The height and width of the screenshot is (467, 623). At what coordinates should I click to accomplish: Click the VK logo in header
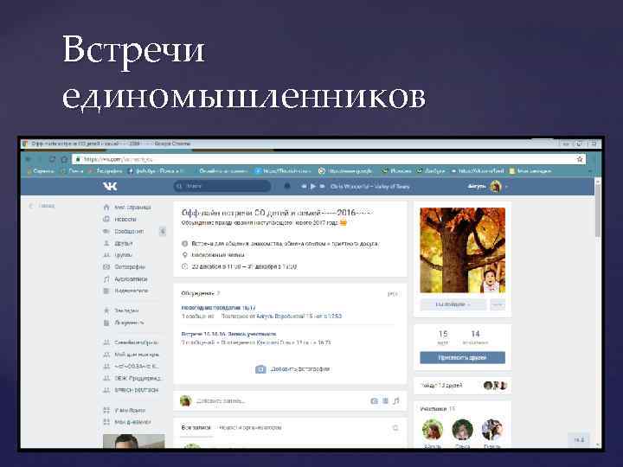110,186
